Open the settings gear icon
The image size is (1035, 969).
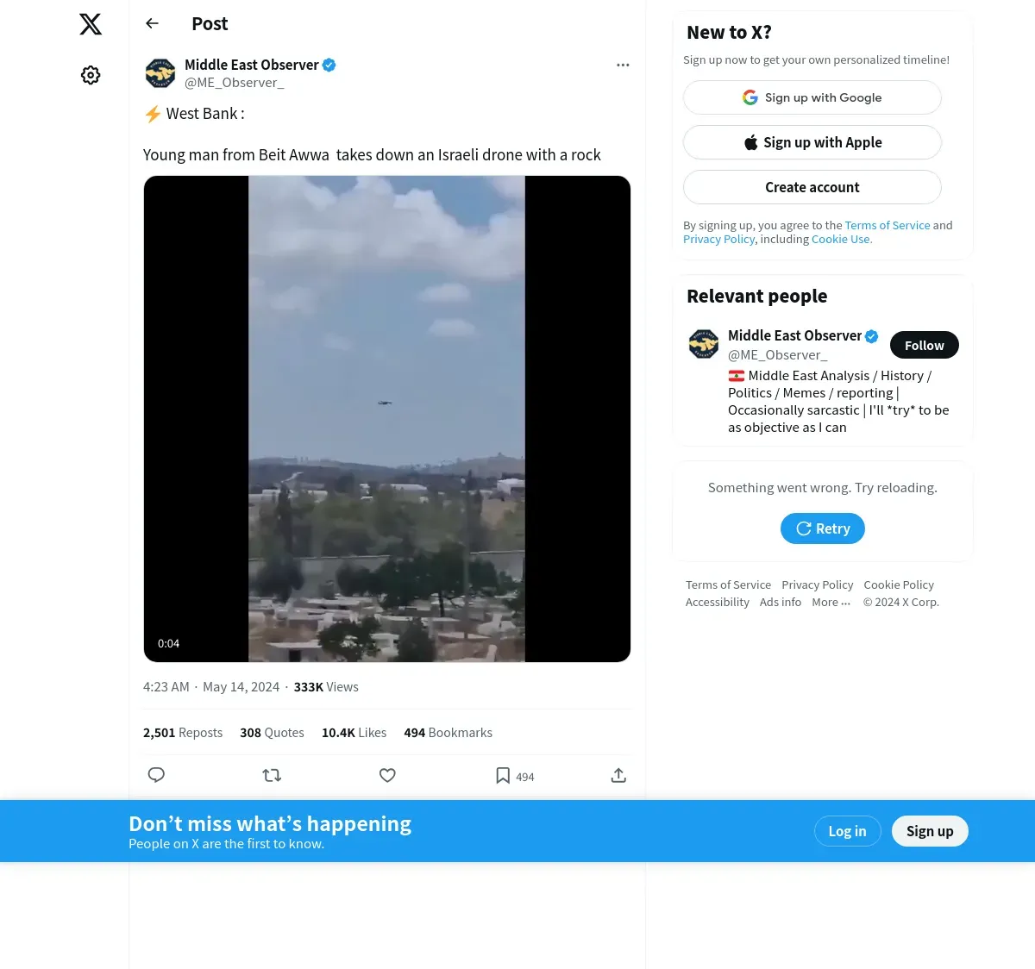(91, 75)
